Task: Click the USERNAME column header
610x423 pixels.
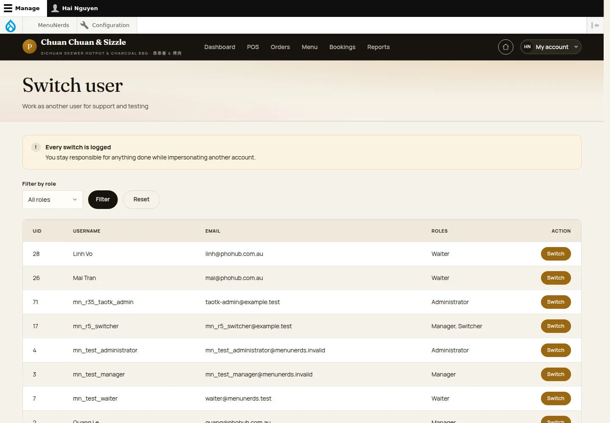Action: point(87,231)
